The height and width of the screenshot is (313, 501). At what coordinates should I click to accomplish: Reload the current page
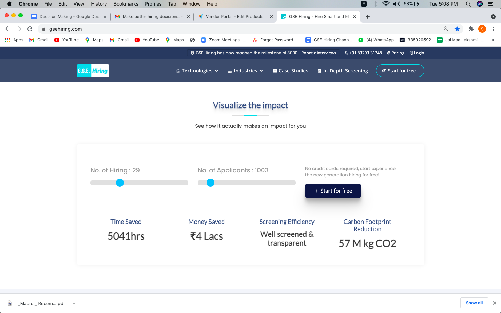pos(30,29)
